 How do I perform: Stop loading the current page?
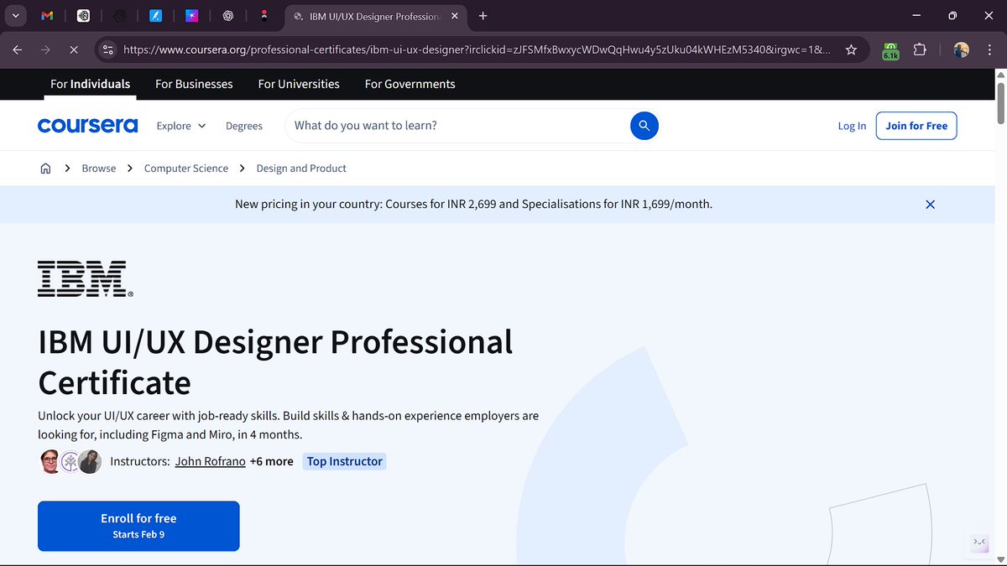73,50
